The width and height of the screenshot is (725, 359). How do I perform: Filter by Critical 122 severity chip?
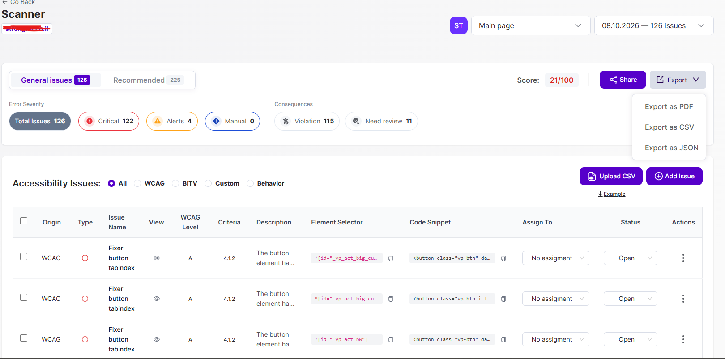(109, 121)
